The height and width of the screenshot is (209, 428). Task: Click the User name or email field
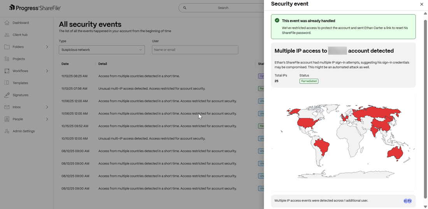point(195,50)
